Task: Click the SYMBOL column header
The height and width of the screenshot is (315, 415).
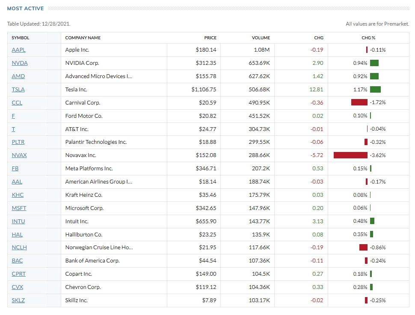Action: pyautogui.click(x=21, y=38)
